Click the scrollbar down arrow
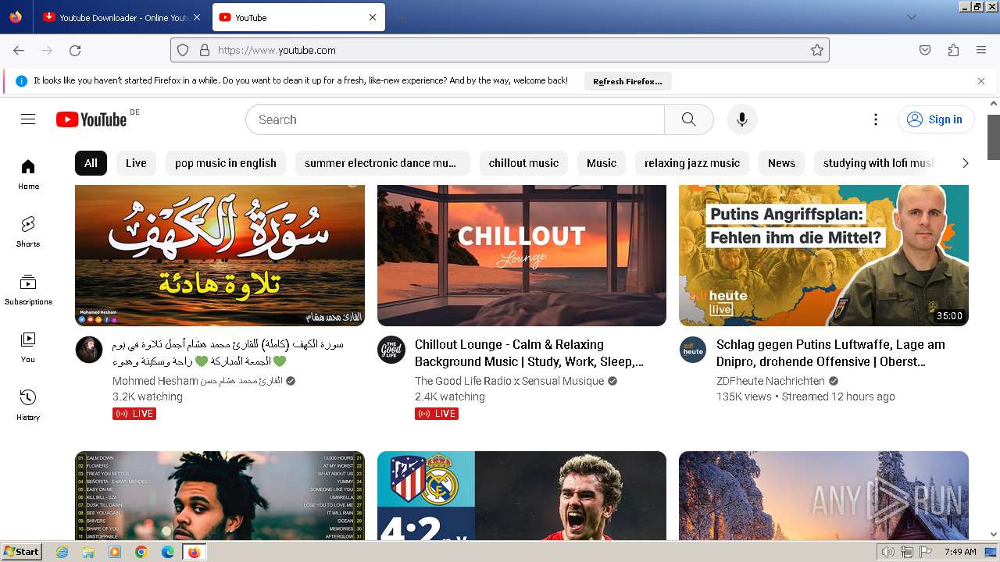This screenshot has height=562, width=1000. click(x=994, y=535)
